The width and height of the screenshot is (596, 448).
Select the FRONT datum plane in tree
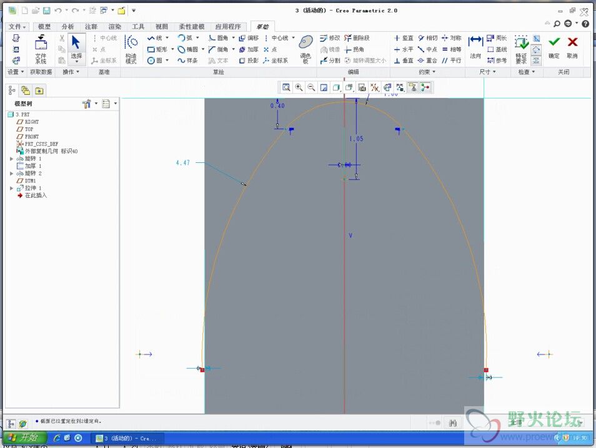(27, 137)
